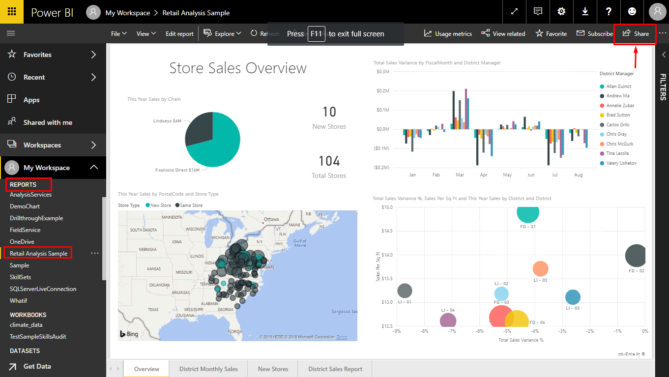669x377 pixels.
Task: Open the toolbar more options ellipsis
Action: (x=663, y=33)
